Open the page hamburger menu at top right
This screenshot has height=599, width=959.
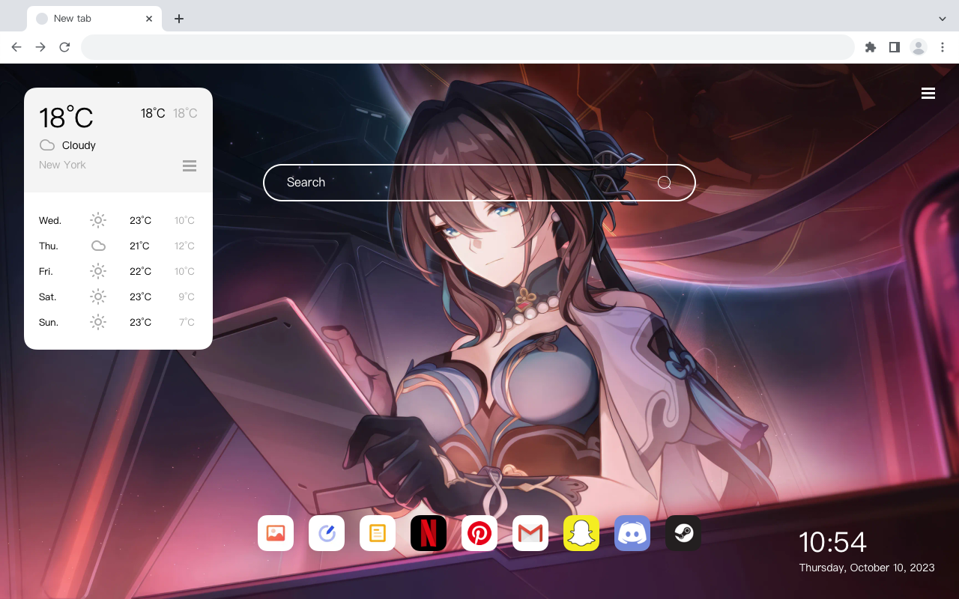click(x=928, y=93)
